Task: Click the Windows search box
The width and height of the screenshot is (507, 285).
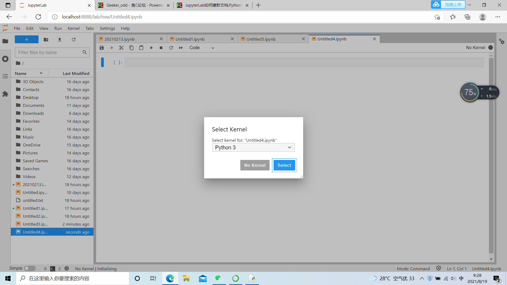Action: (x=73, y=278)
